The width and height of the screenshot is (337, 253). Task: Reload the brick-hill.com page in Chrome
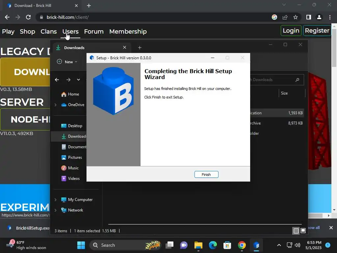click(x=28, y=17)
